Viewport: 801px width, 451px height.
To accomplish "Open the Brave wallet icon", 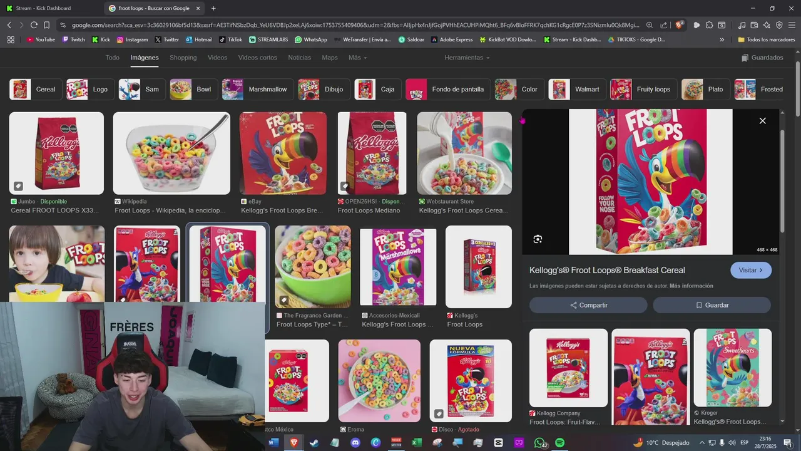I will (x=754, y=25).
